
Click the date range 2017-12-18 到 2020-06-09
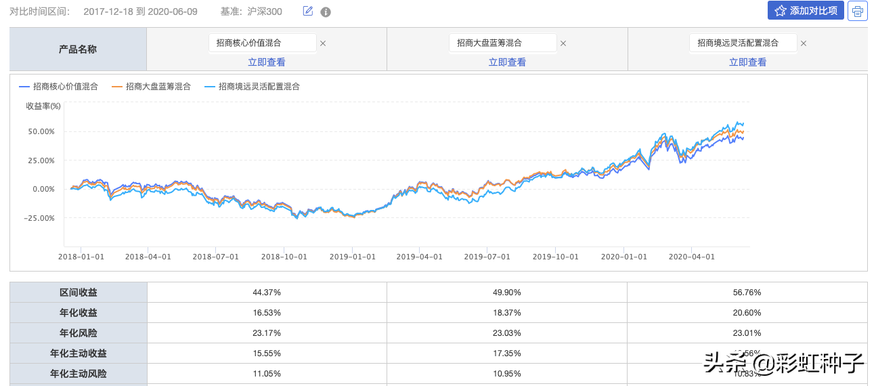click(x=140, y=12)
